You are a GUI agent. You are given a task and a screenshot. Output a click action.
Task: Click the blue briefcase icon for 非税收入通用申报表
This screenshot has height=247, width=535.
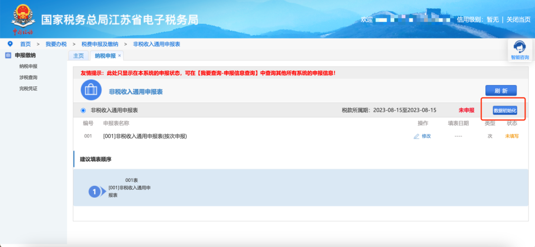tap(90, 91)
